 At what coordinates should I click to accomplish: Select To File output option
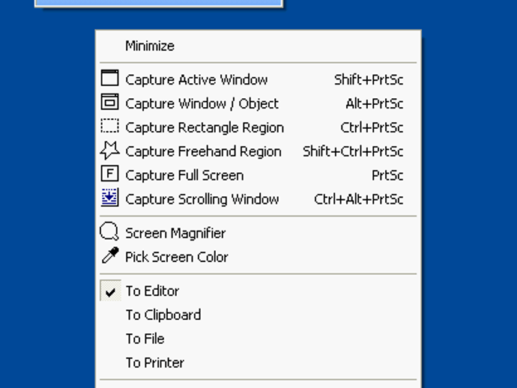[x=145, y=339]
